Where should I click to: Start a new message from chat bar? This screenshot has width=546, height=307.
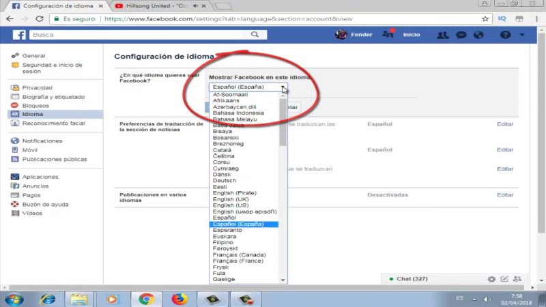(504, 279)
